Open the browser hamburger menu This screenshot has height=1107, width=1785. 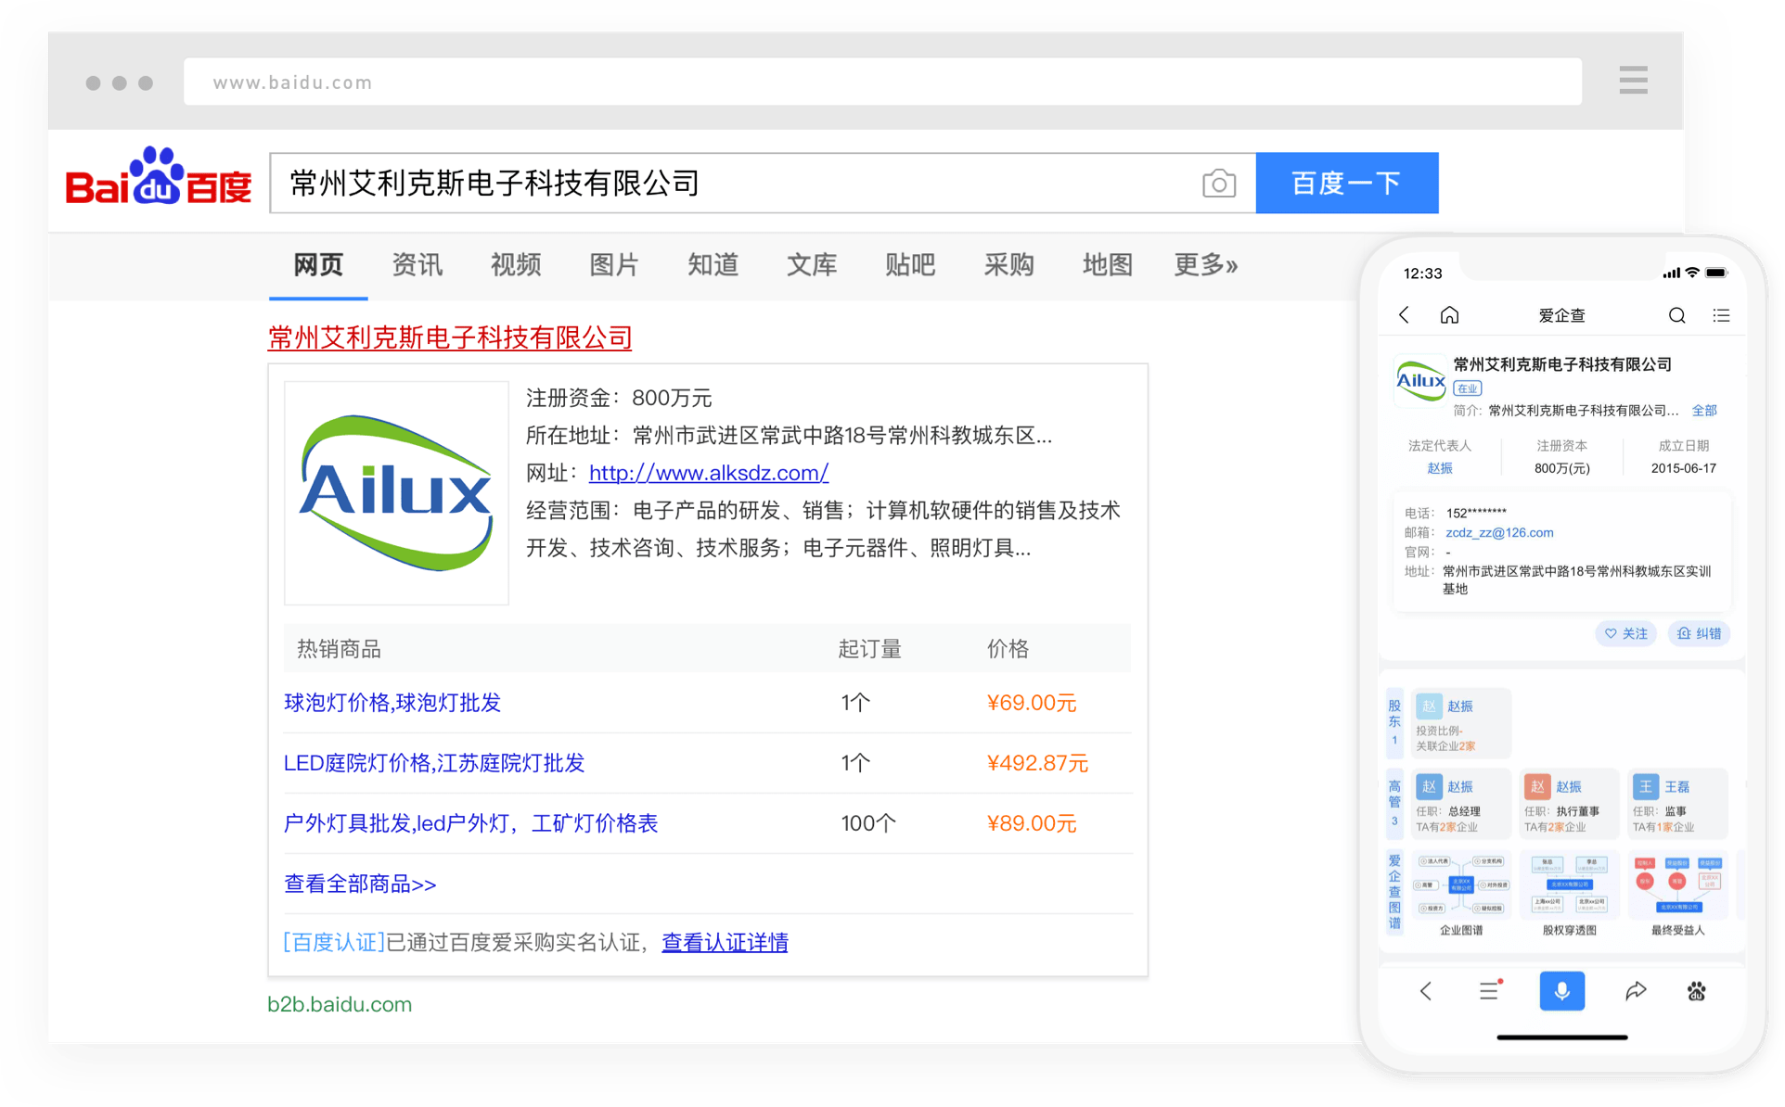1633,81
